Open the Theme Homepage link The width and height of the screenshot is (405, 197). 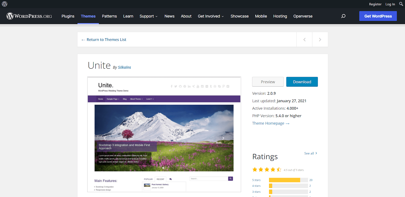click(x=271, y=123)
